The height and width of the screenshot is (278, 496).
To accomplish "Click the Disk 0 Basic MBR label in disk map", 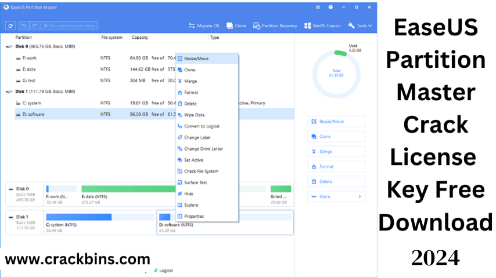I will pyautogui.click(x=24, y=195).
